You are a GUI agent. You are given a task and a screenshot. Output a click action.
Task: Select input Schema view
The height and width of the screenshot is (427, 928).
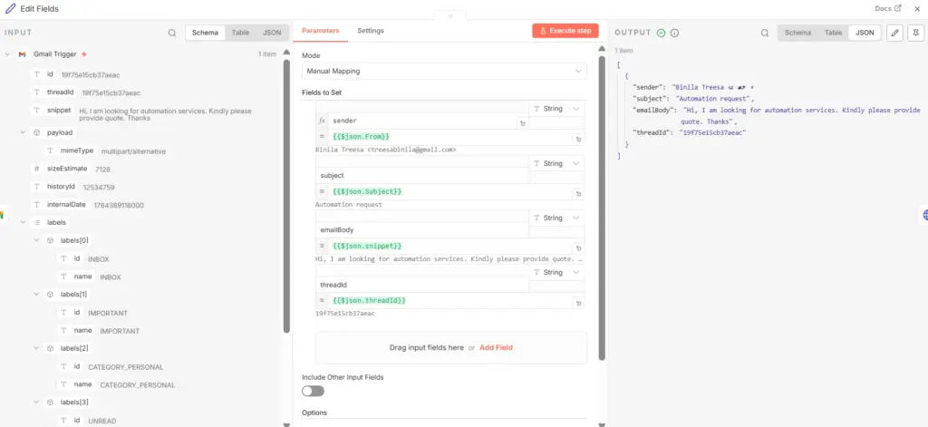(x=206, y=34)
